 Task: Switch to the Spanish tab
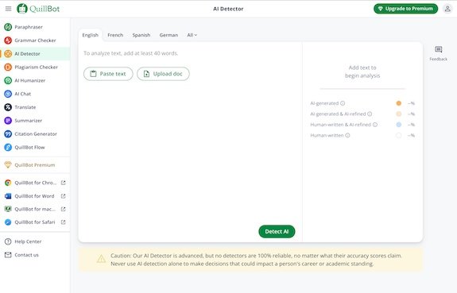click(x=141, y=35)
